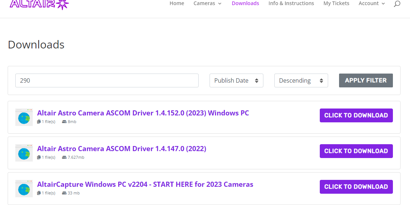Click the file count icon under ASCOM Driver 1.4.152.0
Viewport: 410px width, 205px height.
coord(39,122)
